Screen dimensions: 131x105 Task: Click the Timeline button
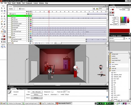(11, 9)
